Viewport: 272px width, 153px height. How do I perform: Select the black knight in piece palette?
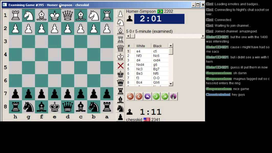[x=120, y=109]
